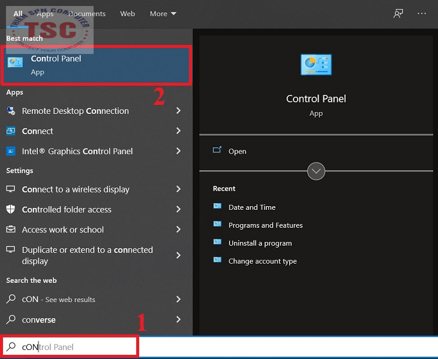Click the magnifier icon beside cON web result
Viewport: 438px width, 359px height.
11,298
